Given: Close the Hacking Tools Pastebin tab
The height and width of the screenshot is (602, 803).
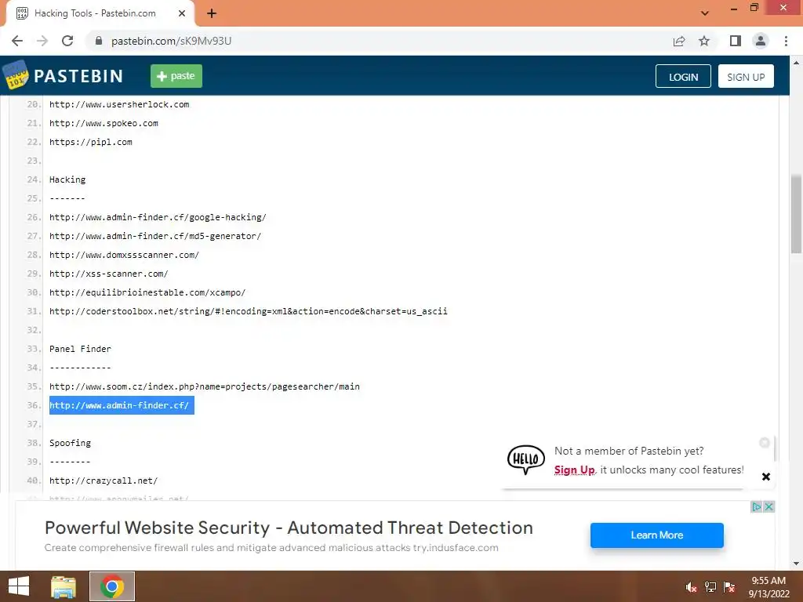Looking at the screenshot, I should pos(182,13).
